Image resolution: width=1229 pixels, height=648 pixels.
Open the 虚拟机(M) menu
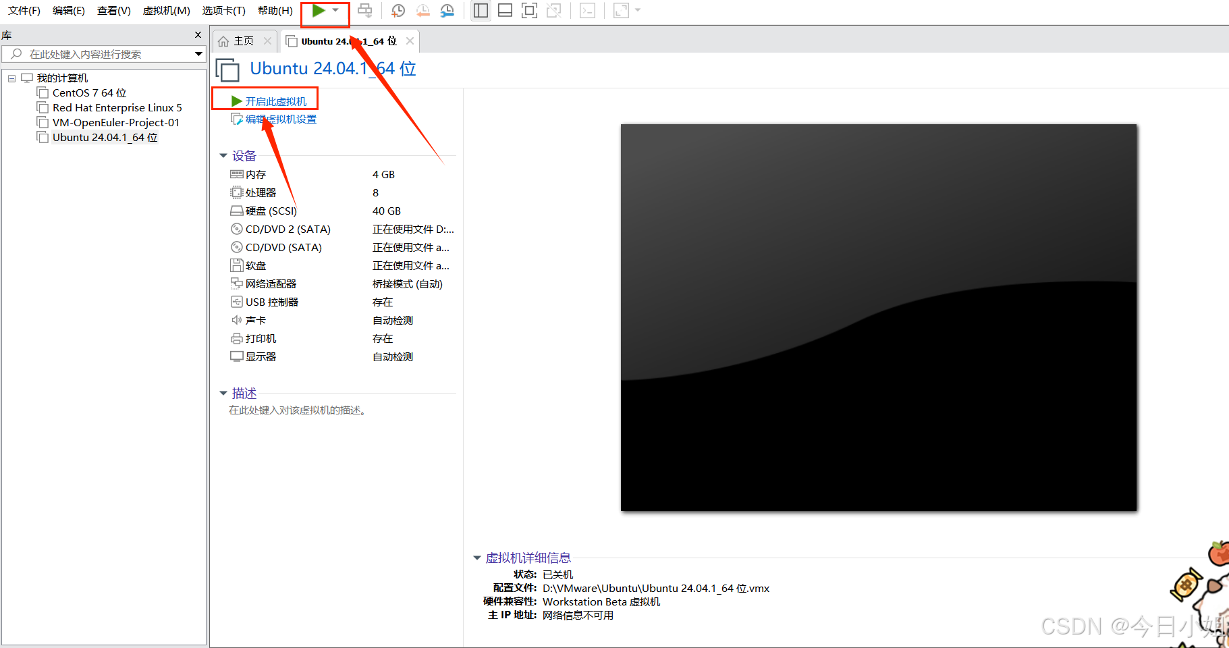[x=166, y=10]
